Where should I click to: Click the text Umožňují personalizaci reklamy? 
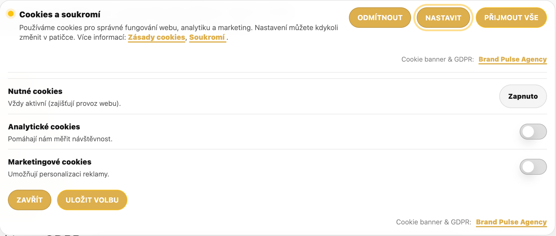tap(58, 174)
